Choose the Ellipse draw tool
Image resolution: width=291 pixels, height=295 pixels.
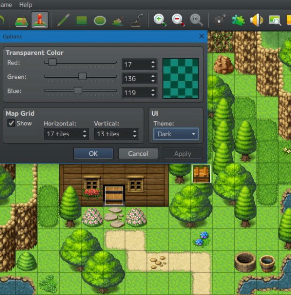click(99, 20)
